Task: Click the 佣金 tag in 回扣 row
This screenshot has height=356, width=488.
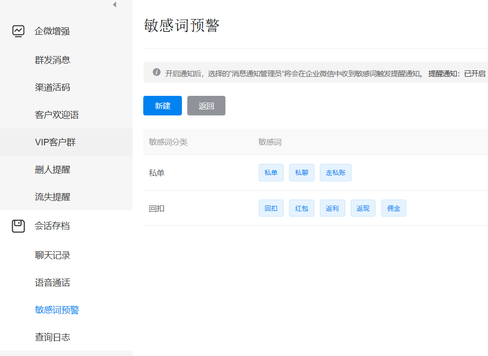Action: 394,208
